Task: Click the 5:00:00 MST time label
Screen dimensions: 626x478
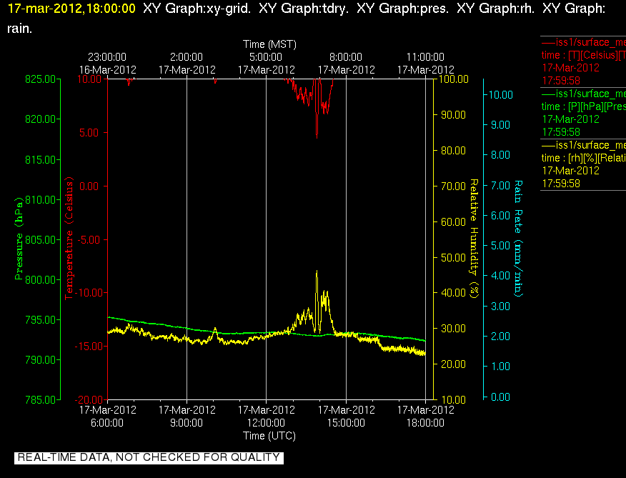Action: pos(266,57)
